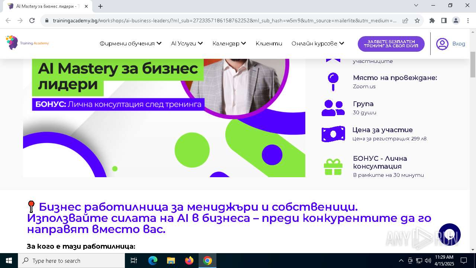The image size is (476, 268).
Task: Go back with the browser back arrow
Action: click(8, 20)
